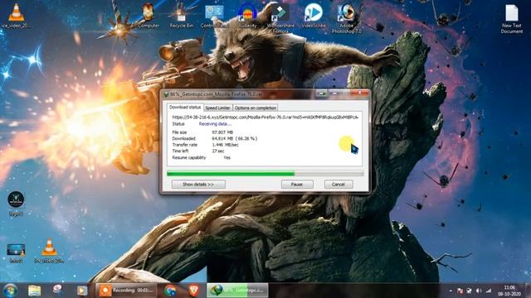Launch Wondershare Filmora shortcut

(x=280, y=17)
